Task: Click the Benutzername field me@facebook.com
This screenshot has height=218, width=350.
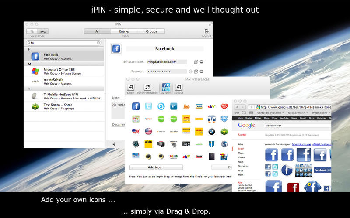Action: [167, 62]
